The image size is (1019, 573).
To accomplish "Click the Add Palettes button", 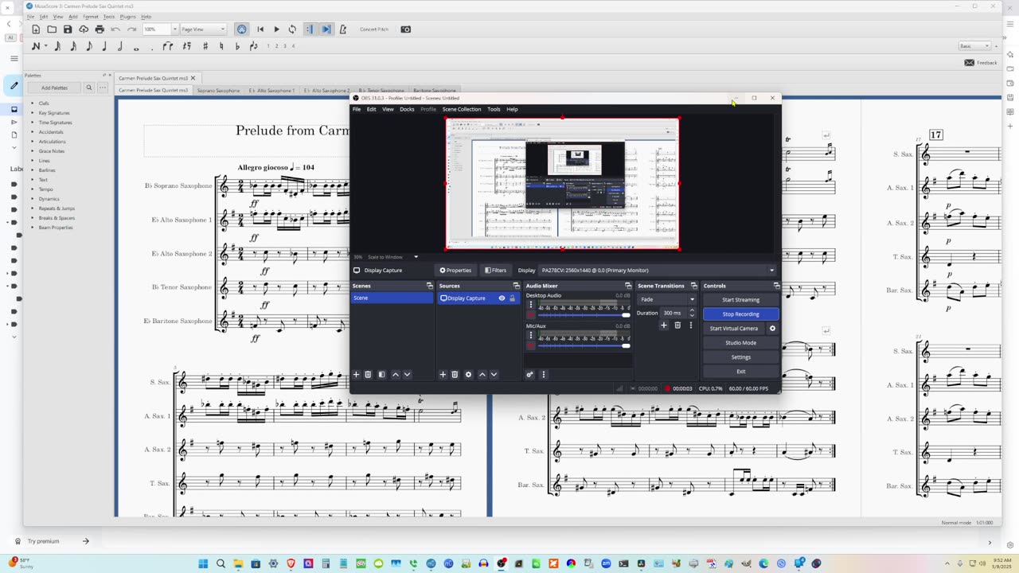I will (x=54, y=88).
